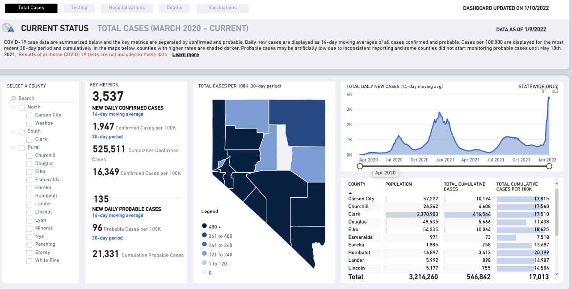572x290 pixels.
Task: Click the table scrollbar down arrow
Action: pyautogui.click(x=556, y=273)
